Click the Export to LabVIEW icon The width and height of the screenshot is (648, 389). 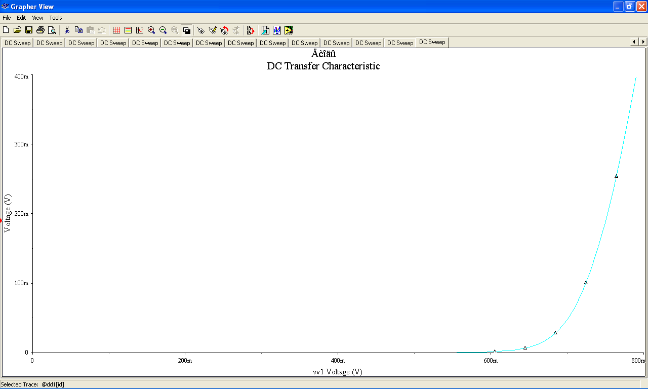coord(289,30)
